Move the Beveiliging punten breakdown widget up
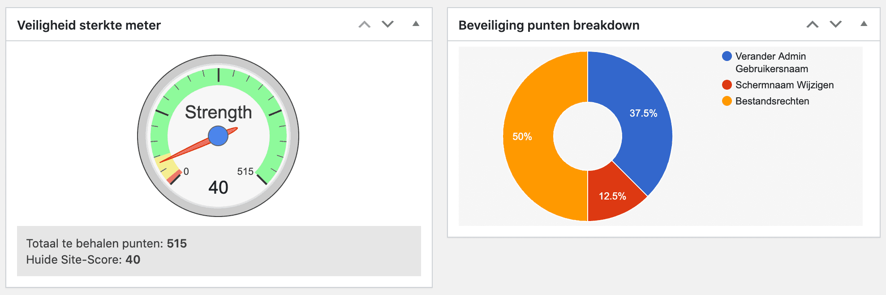886x295 pixels. (x=813, y=25)
